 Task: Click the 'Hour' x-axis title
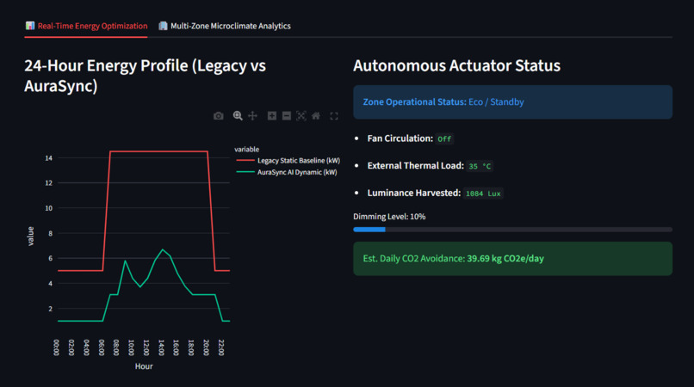click(x=144, y=366)
